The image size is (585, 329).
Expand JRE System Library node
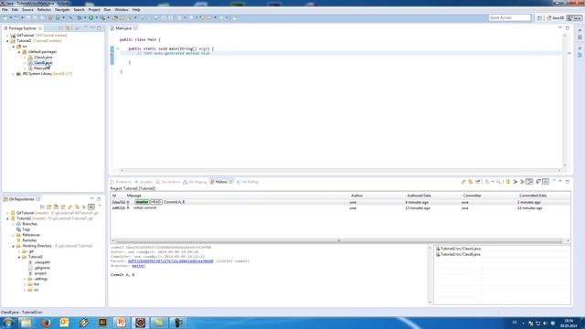click(x=13, y=74)
